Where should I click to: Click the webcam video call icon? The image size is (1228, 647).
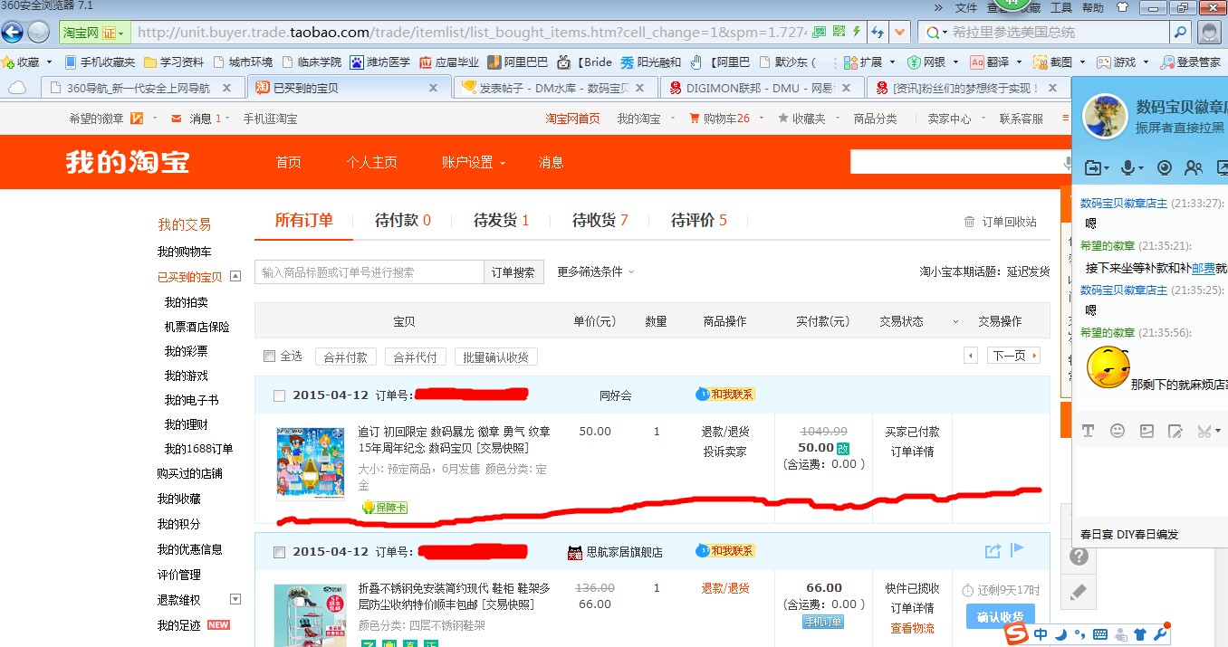(x=1165, y=167)
